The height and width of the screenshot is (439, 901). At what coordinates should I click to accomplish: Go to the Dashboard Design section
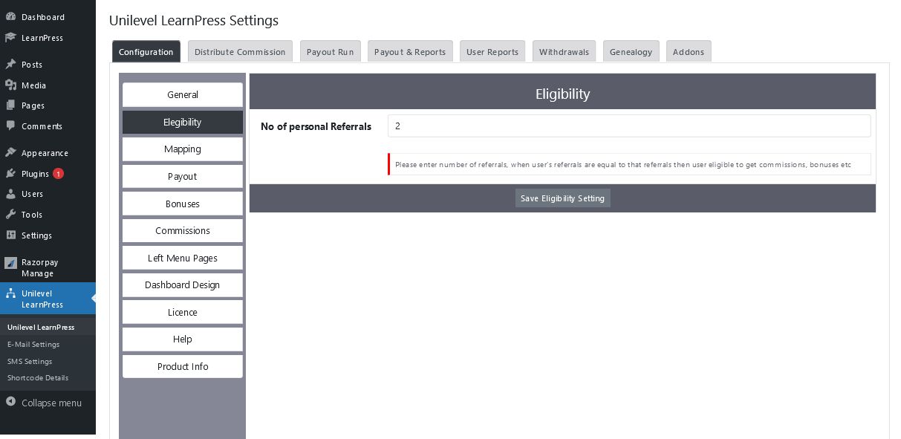point(183,285)
